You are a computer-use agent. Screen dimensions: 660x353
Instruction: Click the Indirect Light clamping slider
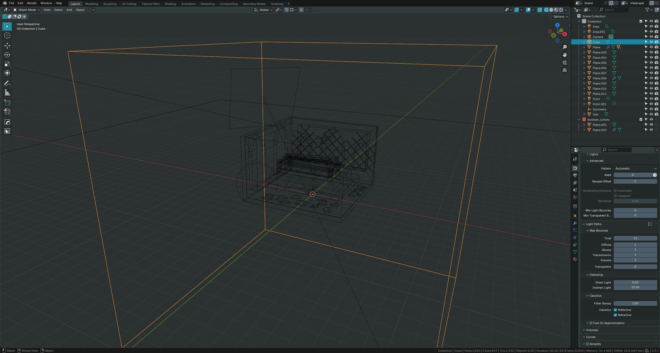(x=635, y=288)
